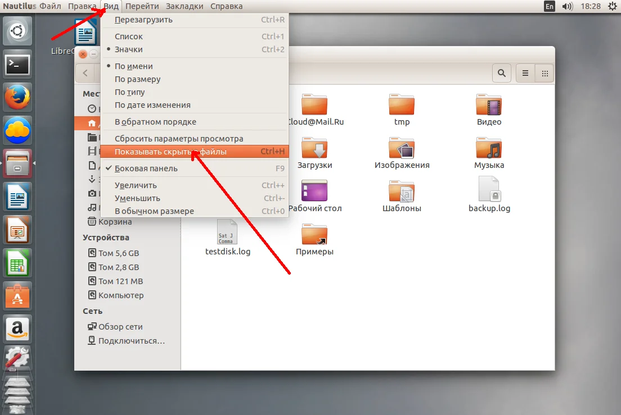Open the Файл menu

coord(50,6)
